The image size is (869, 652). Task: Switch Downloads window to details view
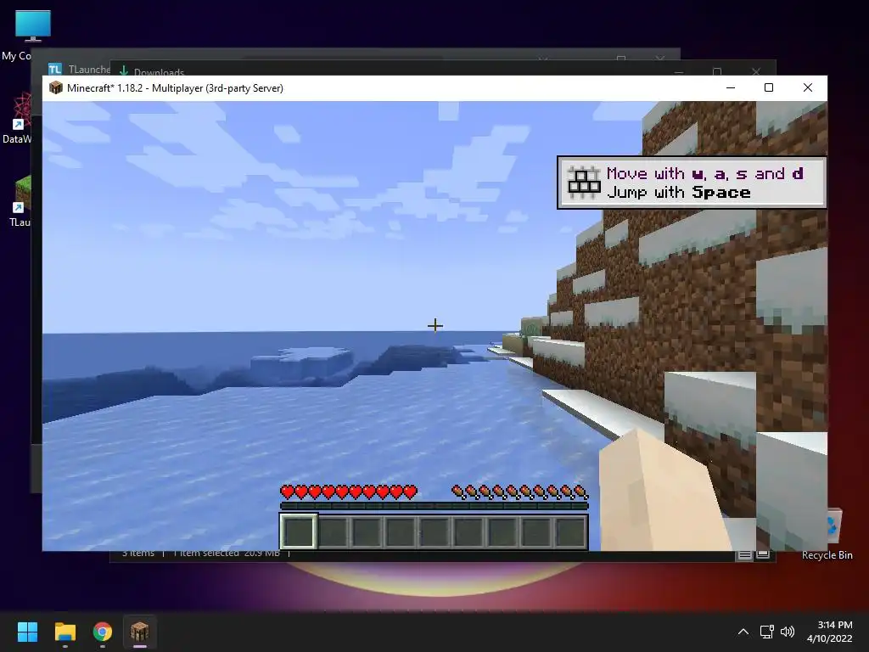coord(744,555)
